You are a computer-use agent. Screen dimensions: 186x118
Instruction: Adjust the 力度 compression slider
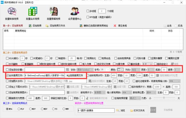164,98
